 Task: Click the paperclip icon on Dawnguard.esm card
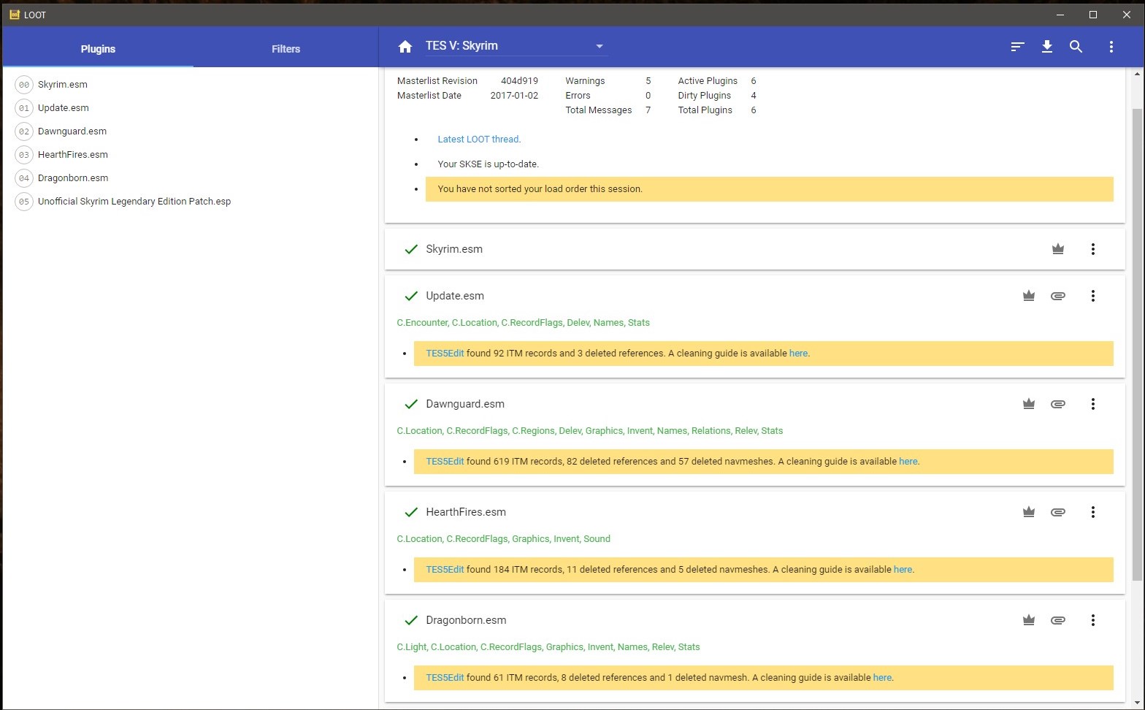click(x=1057, y=404)
